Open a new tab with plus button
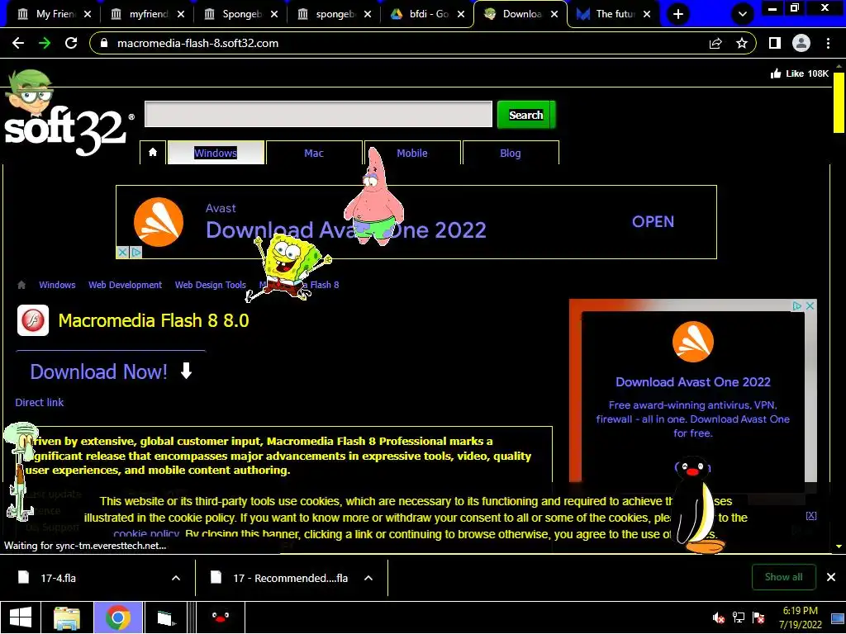Image resolution: width=846 pixels, height=634 pixels. click(x=678, y=14)
